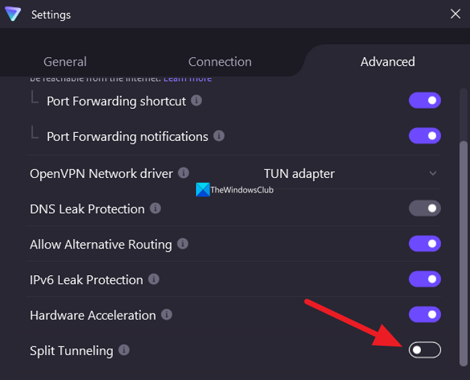Enable the Split Tunneling toggle

point(424,350)
